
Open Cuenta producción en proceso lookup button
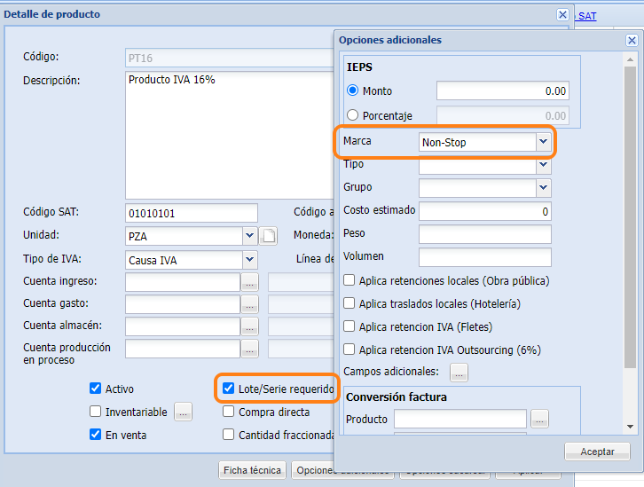tap(249, 349)
